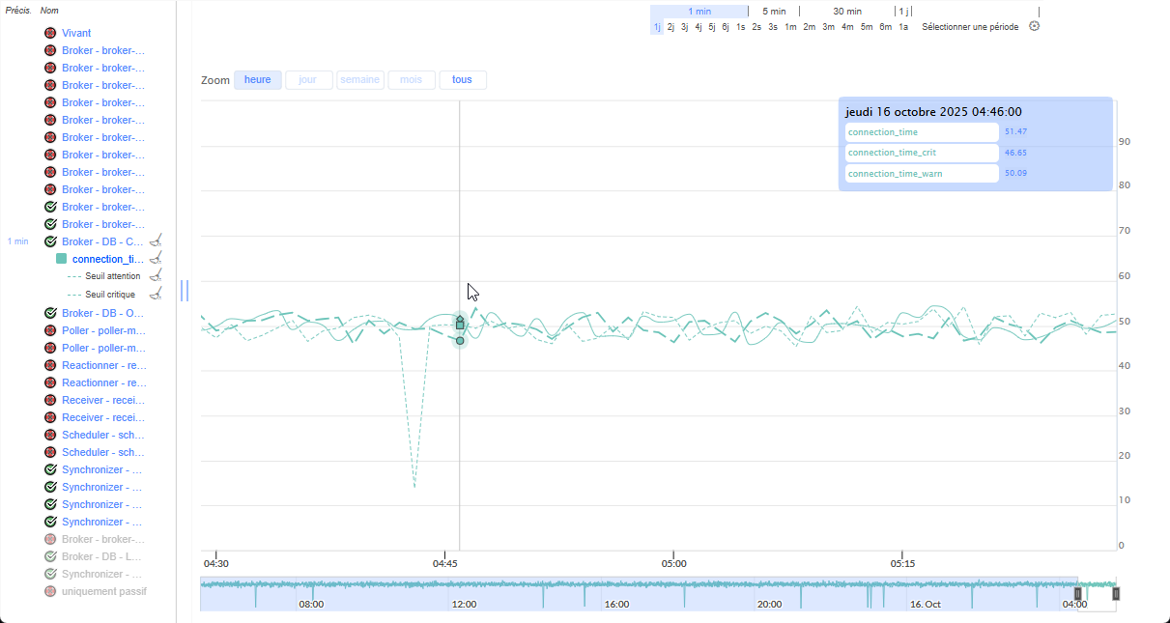Click green check status icon of first Synchronizer
The image size is (1170, 623).
[50, 469]
